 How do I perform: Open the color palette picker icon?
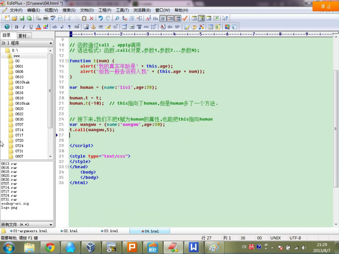[46, 27]
